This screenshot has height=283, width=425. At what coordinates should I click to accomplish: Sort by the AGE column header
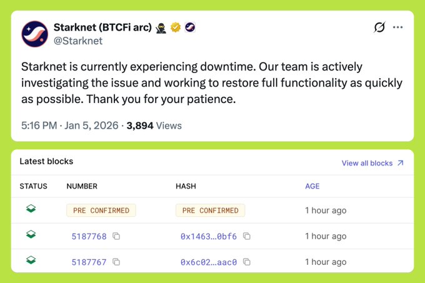[312, 186]
